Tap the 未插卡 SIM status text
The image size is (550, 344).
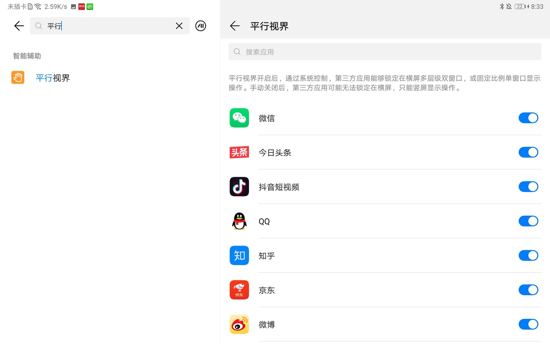[x=17, y=7]
